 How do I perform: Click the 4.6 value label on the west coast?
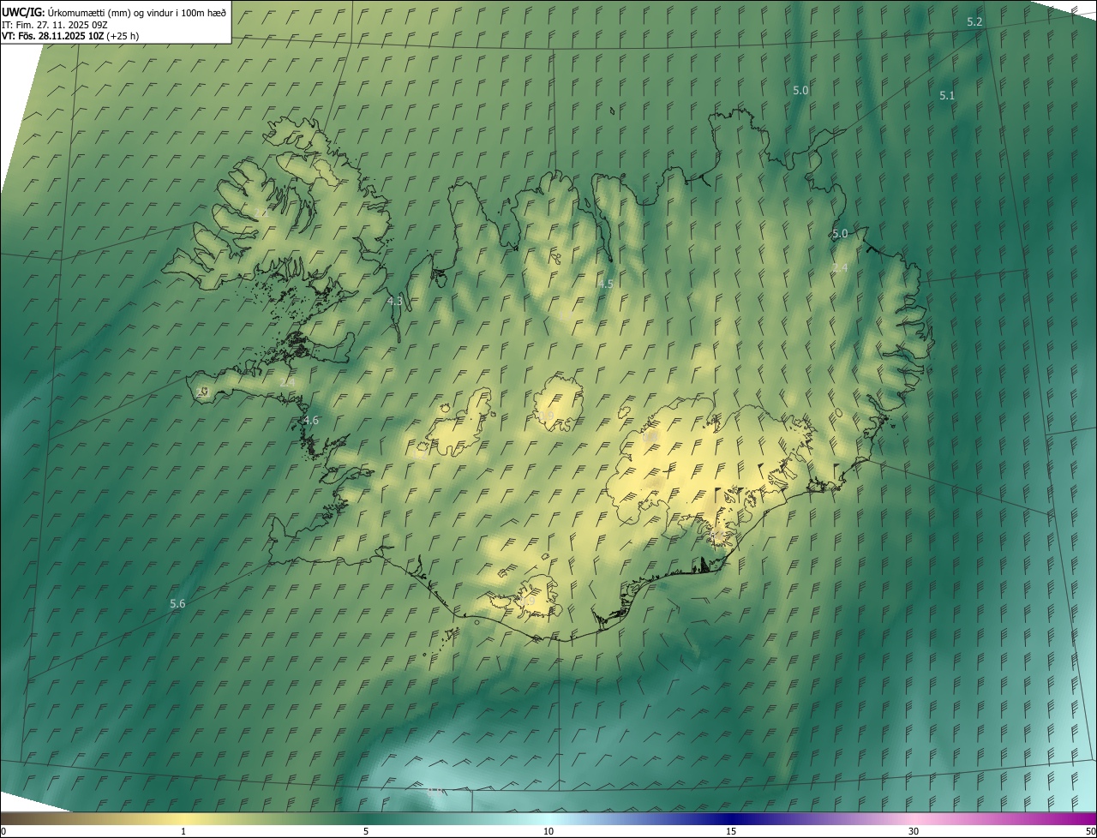[311, 420]
